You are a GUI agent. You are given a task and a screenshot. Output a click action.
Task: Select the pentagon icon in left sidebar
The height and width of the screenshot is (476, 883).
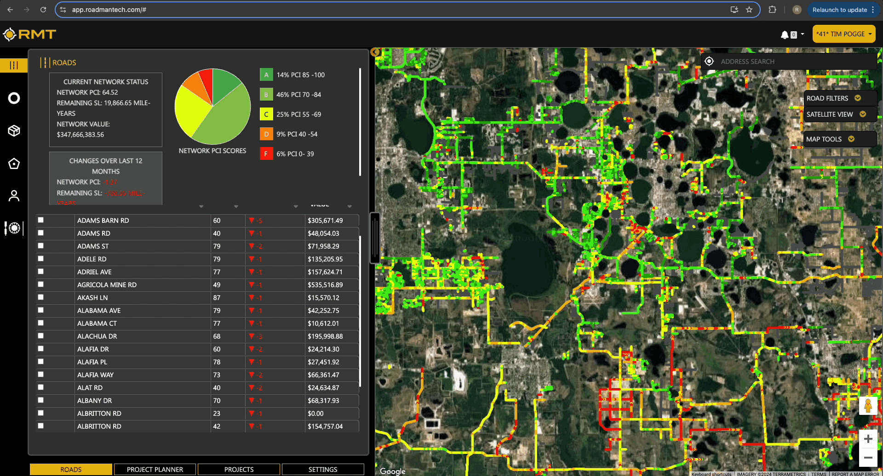tap(14, 164)
